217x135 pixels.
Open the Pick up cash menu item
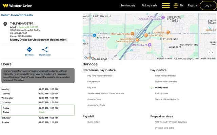click(x=149, y=5)
